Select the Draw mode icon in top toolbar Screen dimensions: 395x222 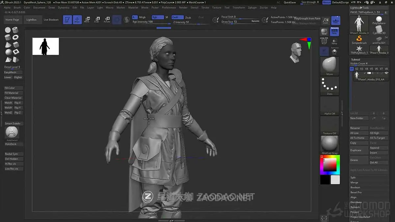(x=77, y=20)
